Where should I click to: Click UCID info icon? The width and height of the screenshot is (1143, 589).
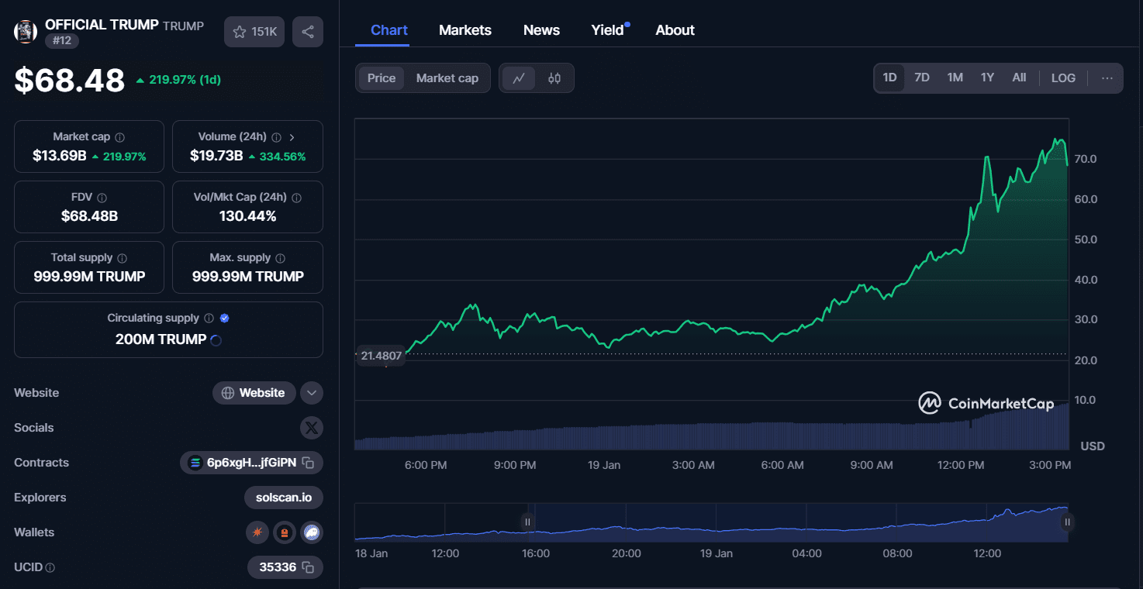[50, 567]
